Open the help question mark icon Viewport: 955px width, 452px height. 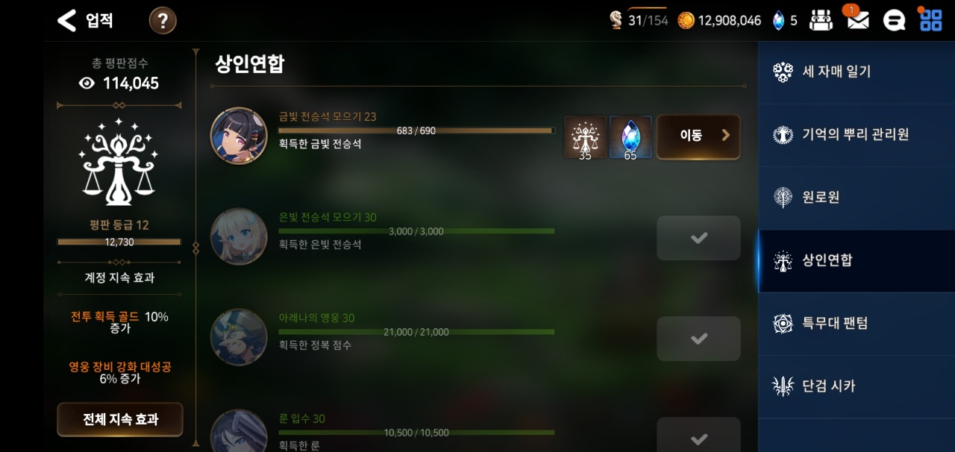pyautogui.click(x=163, y=21)
